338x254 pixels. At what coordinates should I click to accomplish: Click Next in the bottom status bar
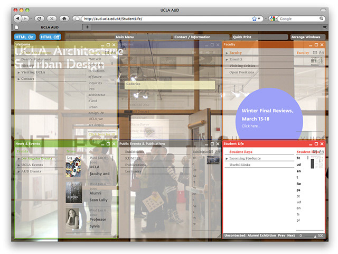291,235
